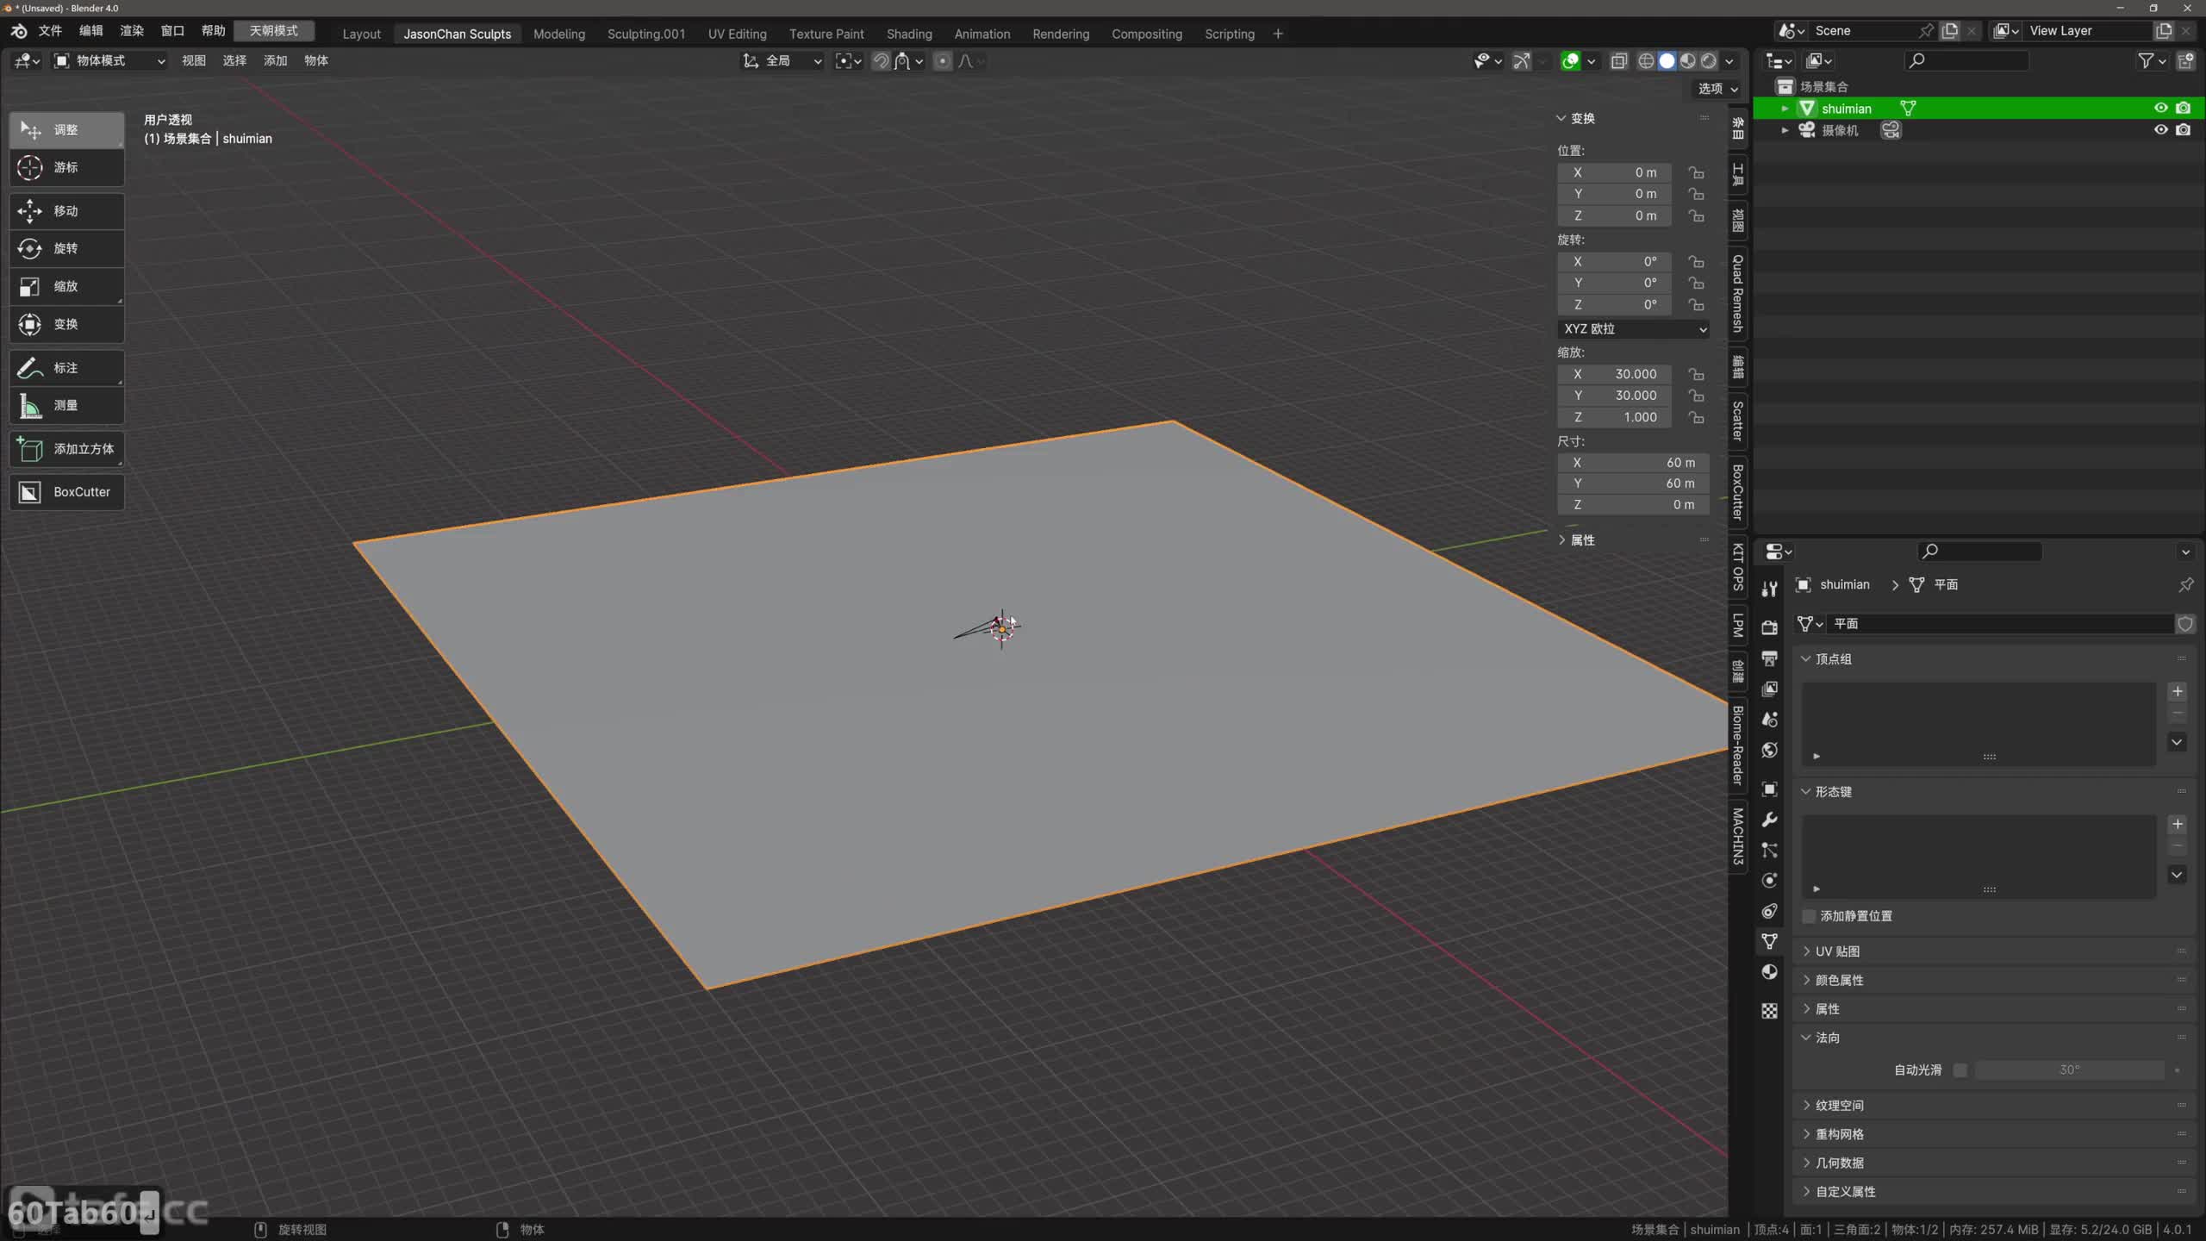Click dimension X 60 m field
This screenshot has width=2206, height=1241.
click(x=1633, y=463)
